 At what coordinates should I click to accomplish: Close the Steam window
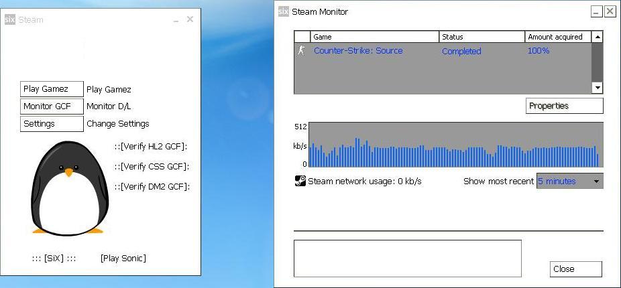click(x=190, y=19)
